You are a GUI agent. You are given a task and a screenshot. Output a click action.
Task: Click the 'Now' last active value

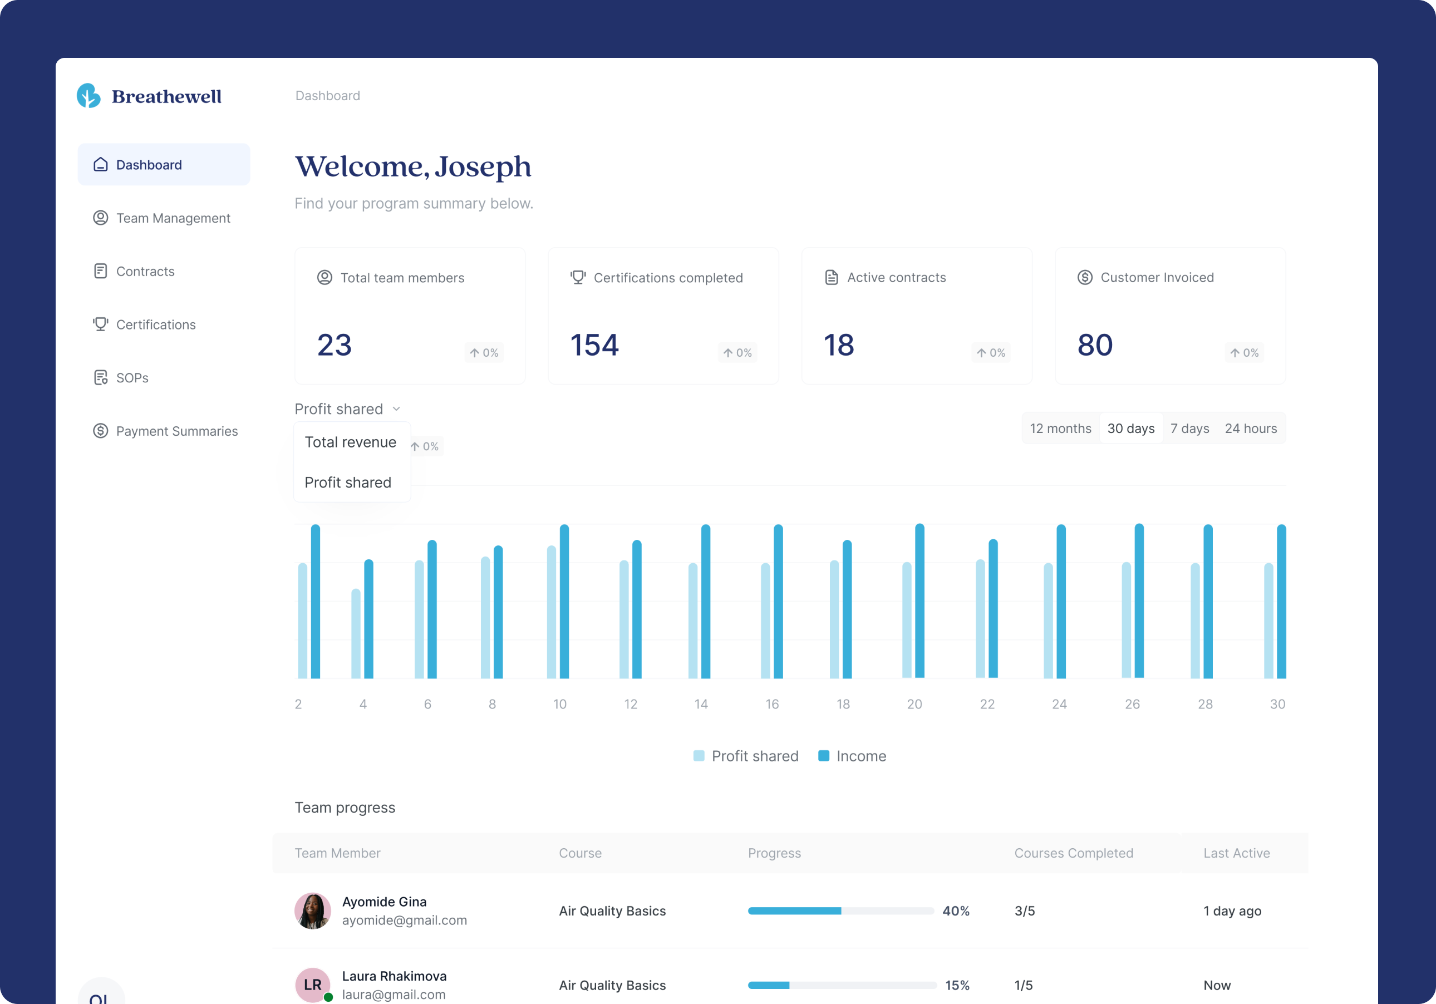1217,985
